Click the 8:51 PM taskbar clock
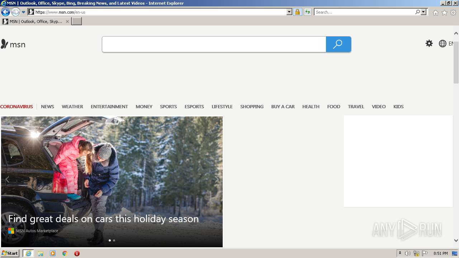Viewport: 459px width, 258px height. point(441,253)
